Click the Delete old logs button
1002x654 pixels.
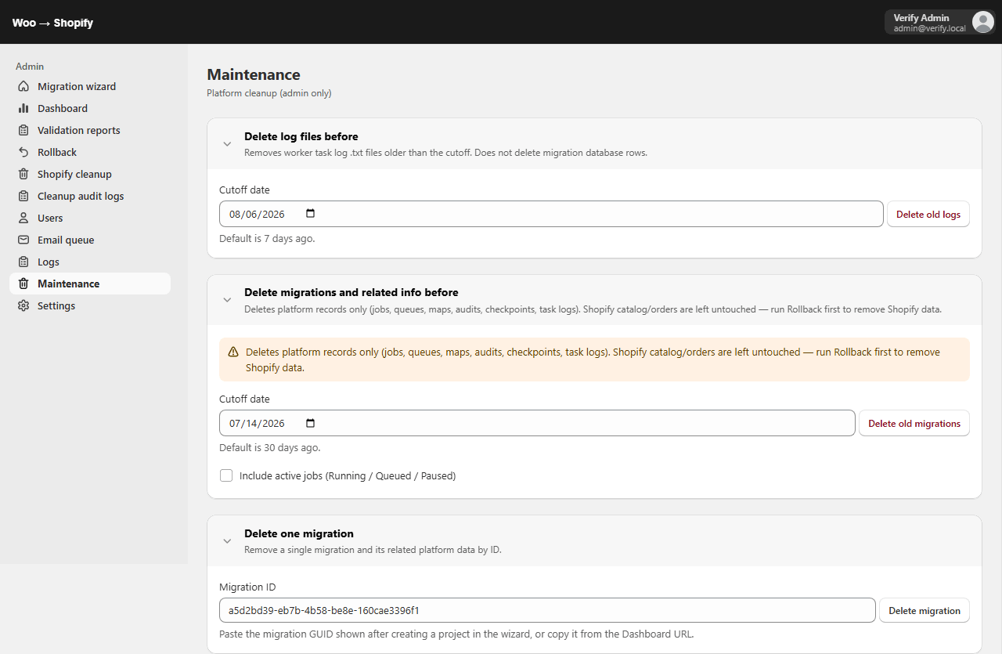tap(928, 214)
